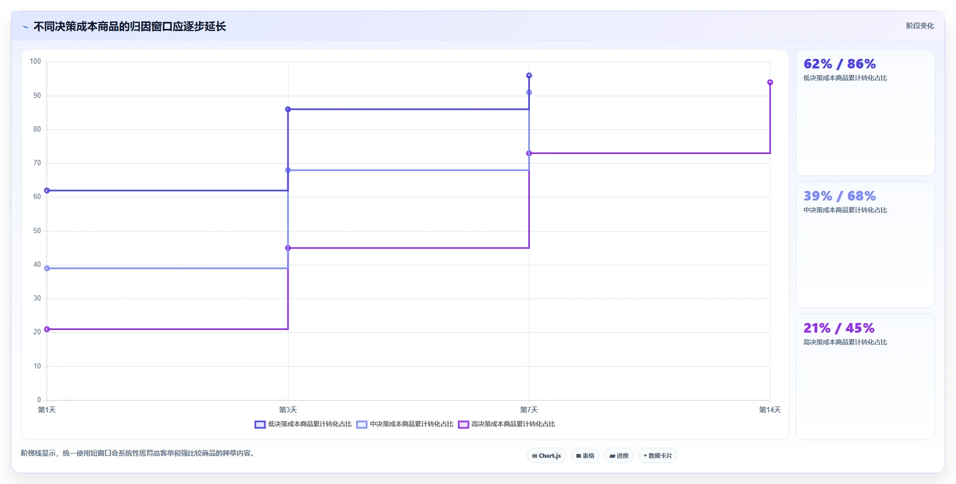Viewport: 956px width, 484px height.
Task: Click the card caption under 21% / 45%
Action: pos(845,342)
